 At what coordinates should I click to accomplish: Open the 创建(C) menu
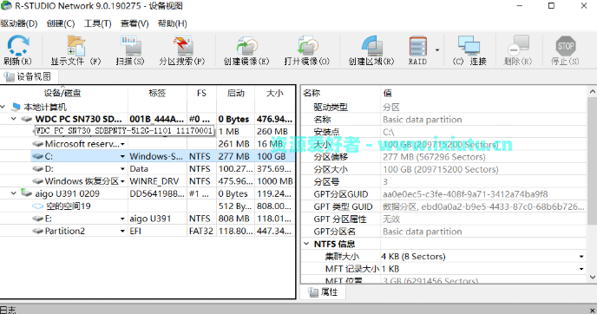pyautogui.click(x=61, y=23)
